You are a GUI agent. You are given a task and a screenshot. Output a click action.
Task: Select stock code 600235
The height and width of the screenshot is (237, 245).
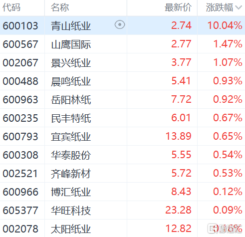[20, 118]
